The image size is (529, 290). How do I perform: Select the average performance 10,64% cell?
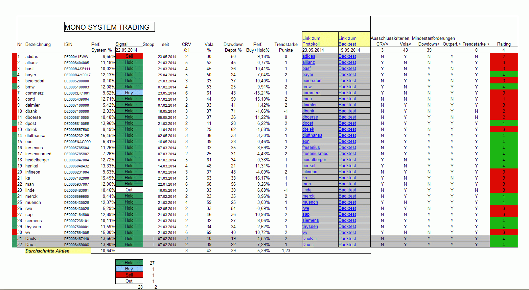point(108,251)
